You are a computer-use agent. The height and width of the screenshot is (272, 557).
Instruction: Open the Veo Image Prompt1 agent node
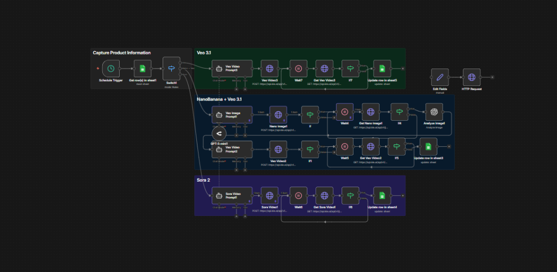[x=232, y=114]
